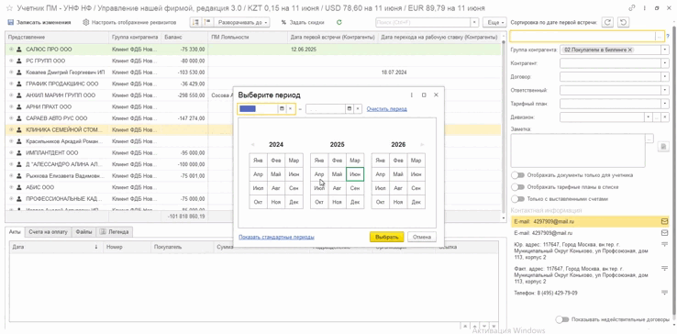Click Показать стандартные периоды link
This screenshot has width=677, height=334.
tap(276, 237)
